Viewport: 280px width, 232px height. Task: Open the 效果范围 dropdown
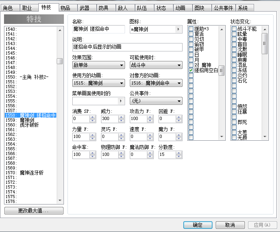click(x=99, y=65)
